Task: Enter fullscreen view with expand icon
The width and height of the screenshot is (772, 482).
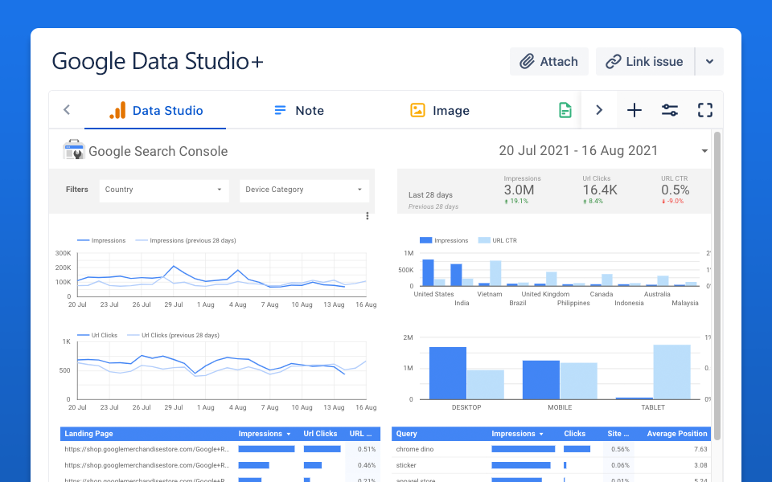Action: (705, 110)
